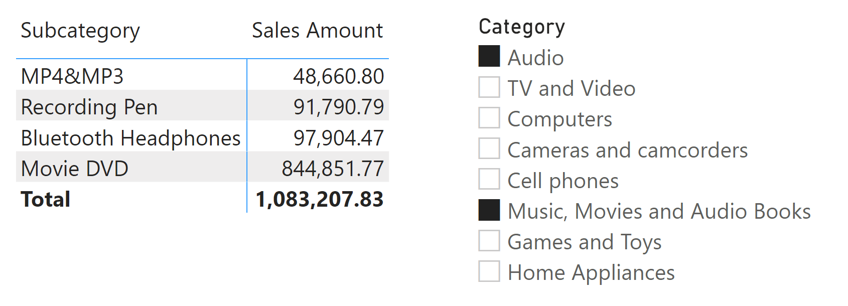Screen dimensions: 848x306
Task: Tick the Cameras and camcorders checkbox
Action: pos(489,148)
